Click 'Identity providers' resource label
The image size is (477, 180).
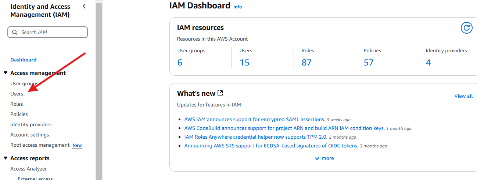[446, 50]
